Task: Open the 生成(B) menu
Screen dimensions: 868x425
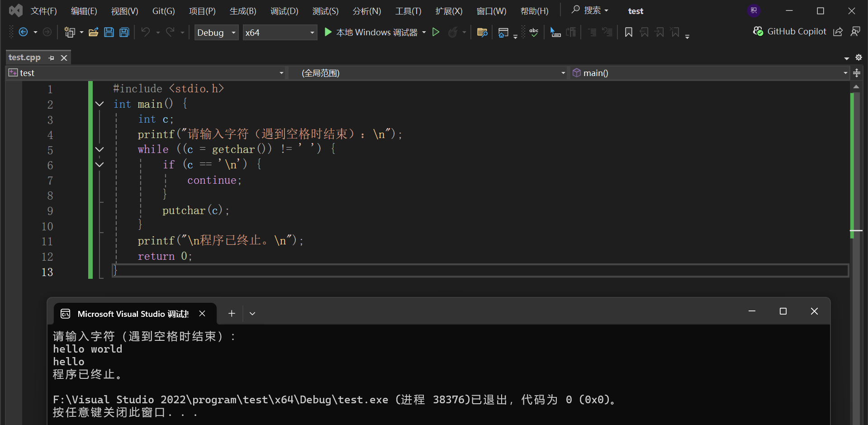Action: point(243,11)
